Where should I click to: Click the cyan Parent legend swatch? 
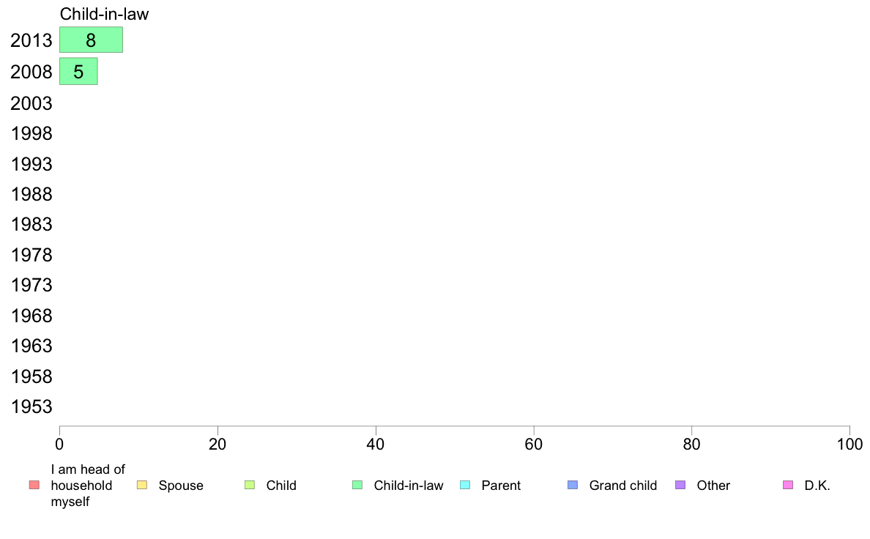point(465,485)
